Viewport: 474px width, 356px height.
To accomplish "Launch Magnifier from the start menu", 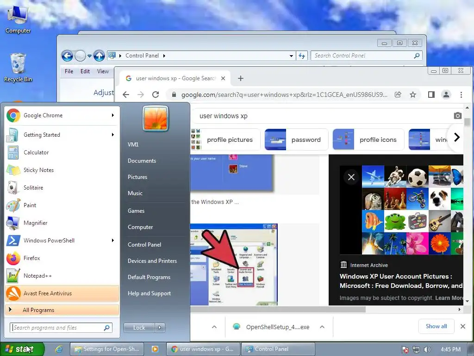I will (x=62, y=223).
